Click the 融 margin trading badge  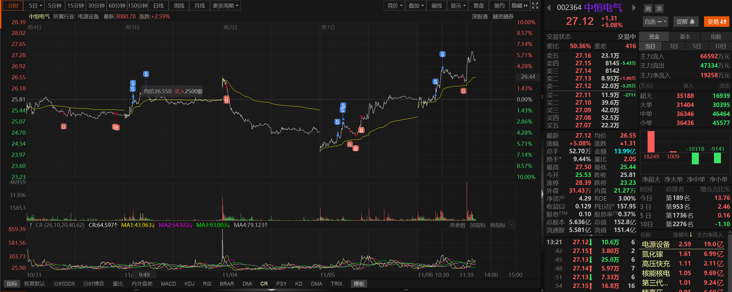[648, 8]
